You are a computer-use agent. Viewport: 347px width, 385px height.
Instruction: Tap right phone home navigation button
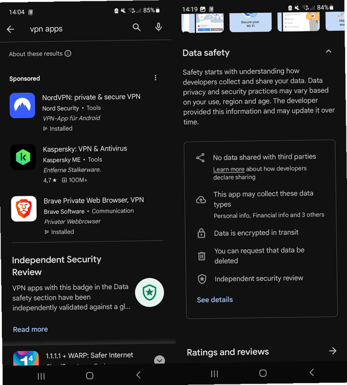click(x=263, y=373)
